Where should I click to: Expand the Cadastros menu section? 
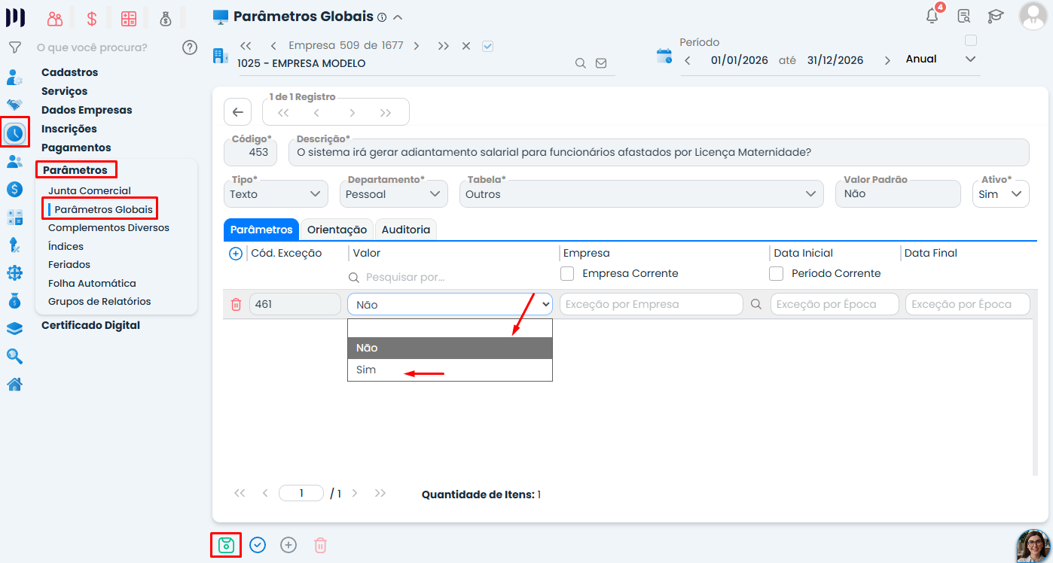70,72
